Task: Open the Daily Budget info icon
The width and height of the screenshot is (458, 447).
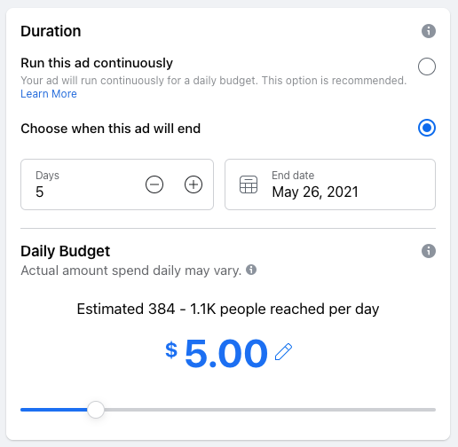Action: tap(429, 251)
